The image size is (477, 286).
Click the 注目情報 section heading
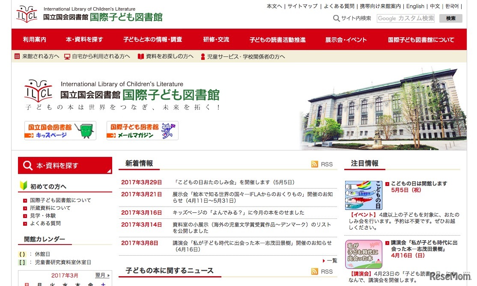click(364, 163)
